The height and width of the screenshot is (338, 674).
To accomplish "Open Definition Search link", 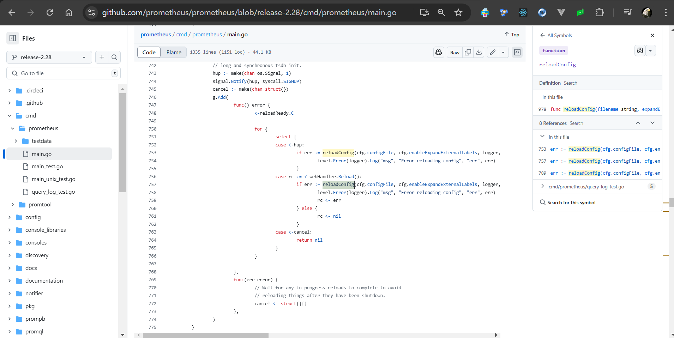I will (570, 83).
